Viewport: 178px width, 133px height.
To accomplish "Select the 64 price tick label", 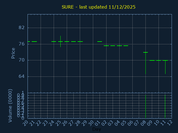I will (22, 76).
